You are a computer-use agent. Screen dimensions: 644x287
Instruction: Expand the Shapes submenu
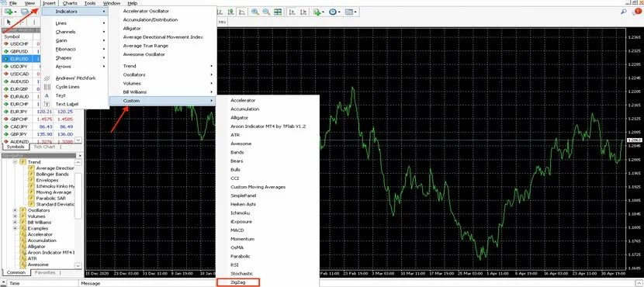pyautogui.click(x=75, y=58)
